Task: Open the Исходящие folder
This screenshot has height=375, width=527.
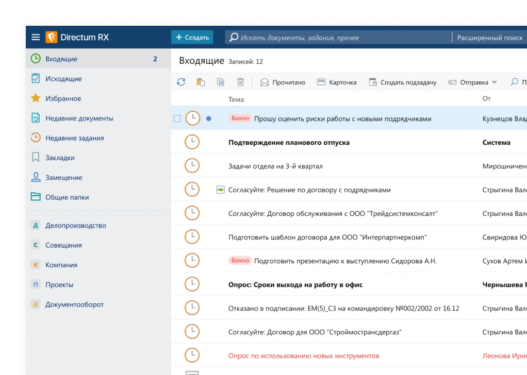Action: pyautogui.click(x=63, y=79)
